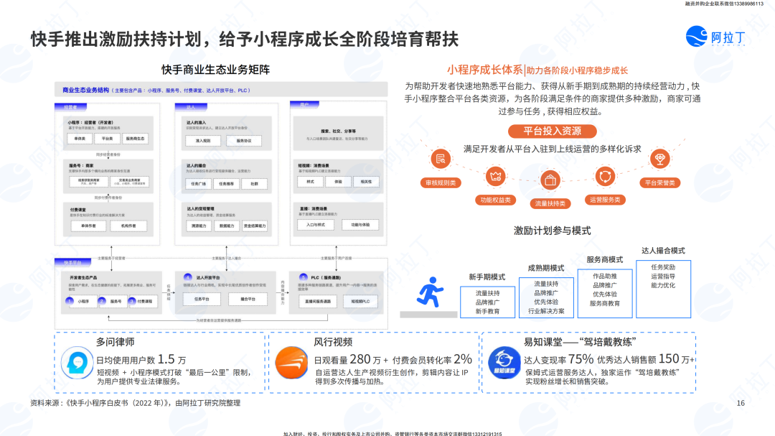
Task: Click the 快手商业生态业务矩阵 heading
Action: (x=215, y=70)
